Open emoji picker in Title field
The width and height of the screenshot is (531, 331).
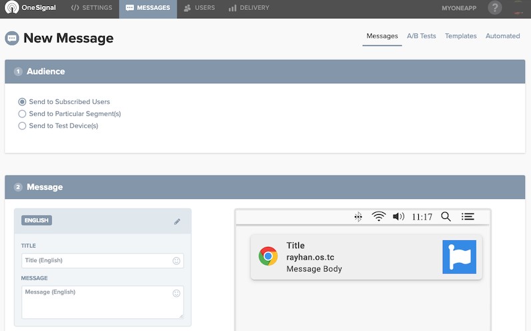tap(177, 261)
